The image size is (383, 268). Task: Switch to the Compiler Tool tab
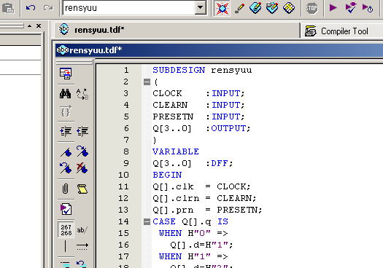coord(337,31)
